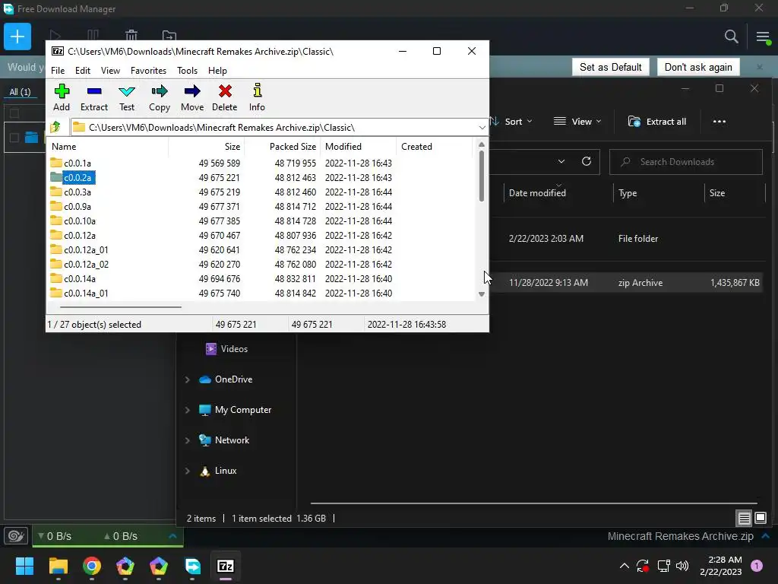778x584 pixels.
Task: Open File Explorer from the taskbar
Action: [59, 566]
